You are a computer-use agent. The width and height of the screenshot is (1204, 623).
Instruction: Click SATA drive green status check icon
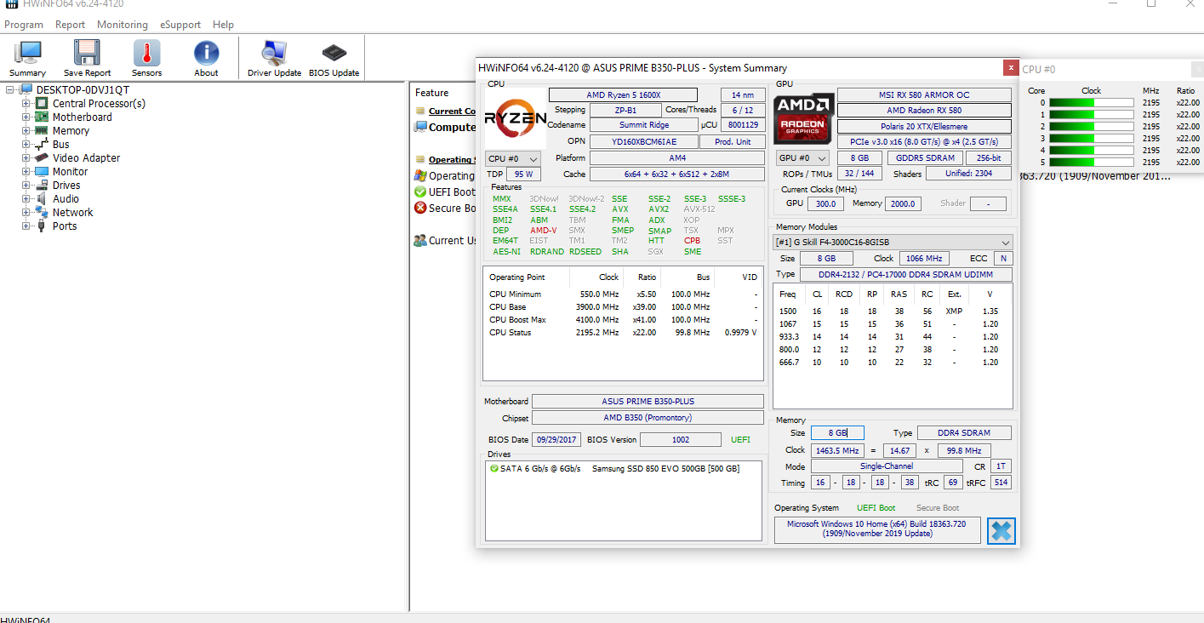click(494, 469)
